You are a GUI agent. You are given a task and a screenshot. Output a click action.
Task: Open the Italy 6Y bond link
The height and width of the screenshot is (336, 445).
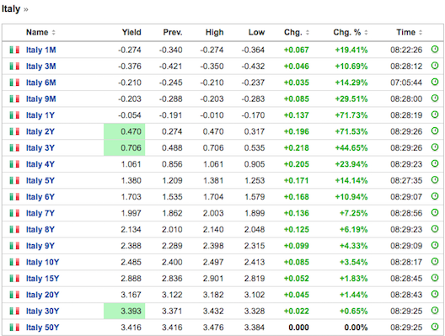tap(40, 197)
